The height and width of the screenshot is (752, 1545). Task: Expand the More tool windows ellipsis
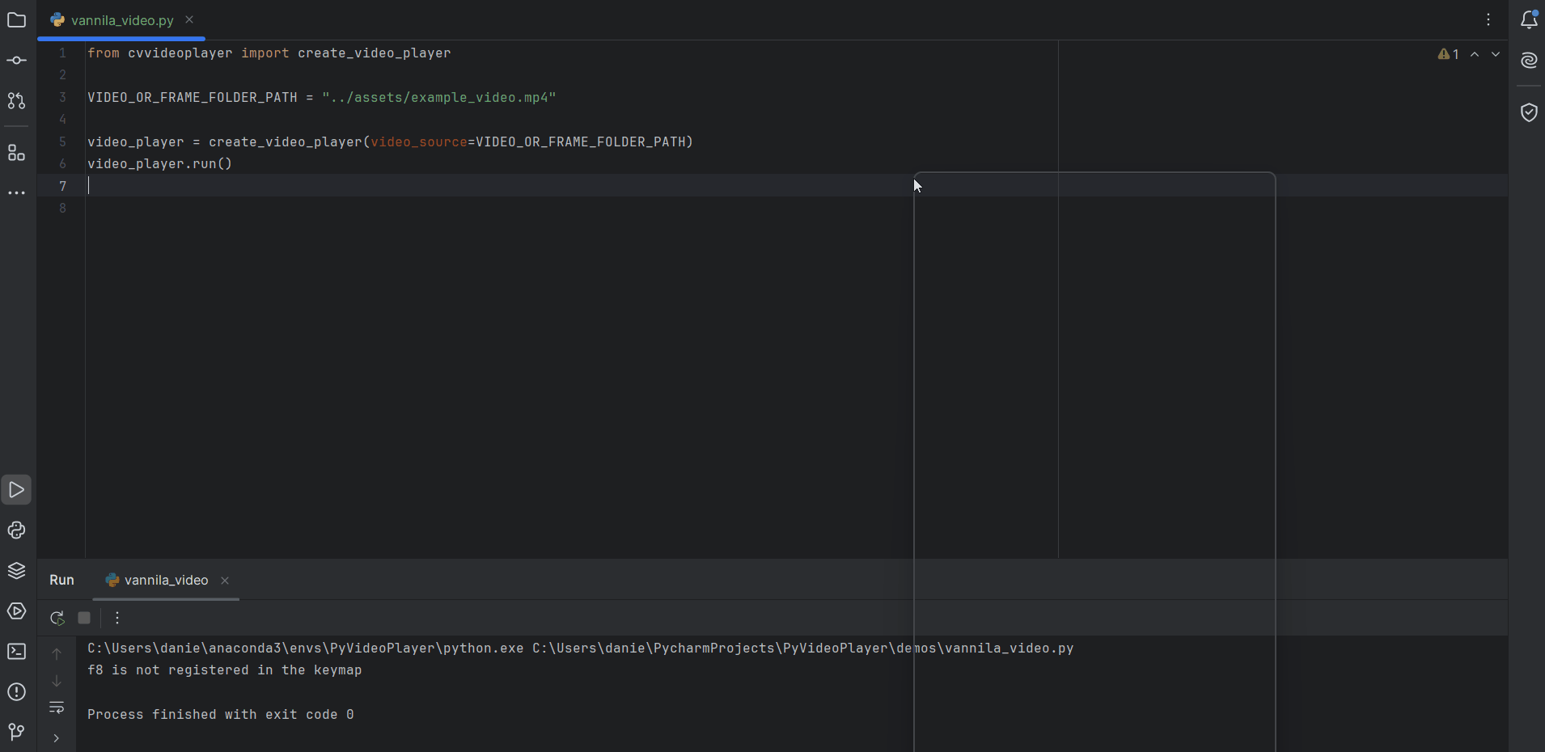16,193
